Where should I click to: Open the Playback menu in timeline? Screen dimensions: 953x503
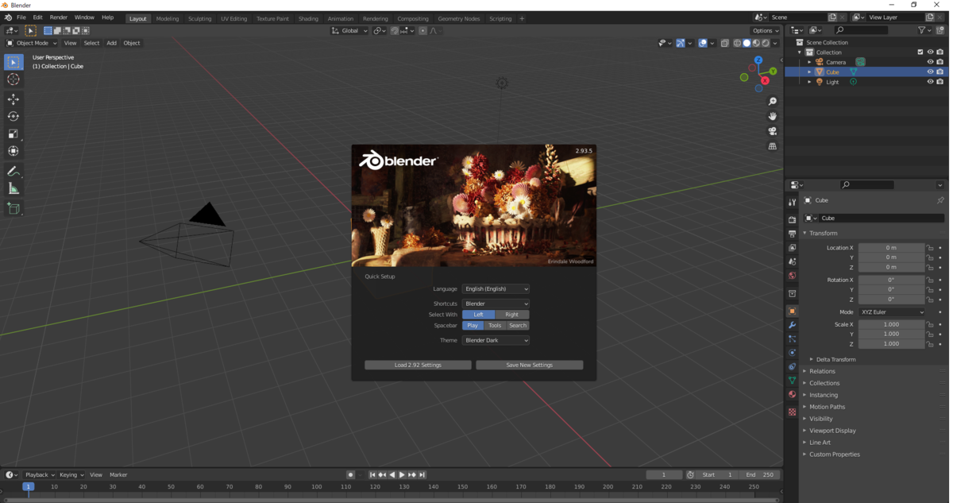[39, 474]
